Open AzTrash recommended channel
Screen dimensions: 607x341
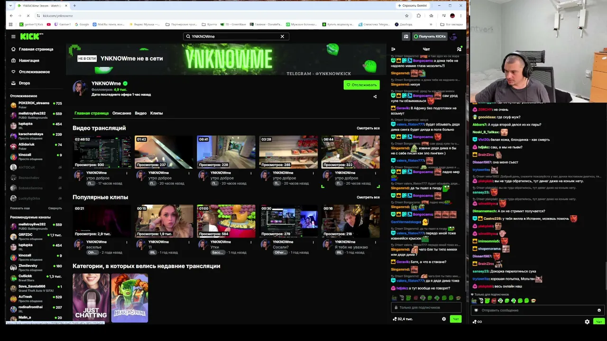37,298
